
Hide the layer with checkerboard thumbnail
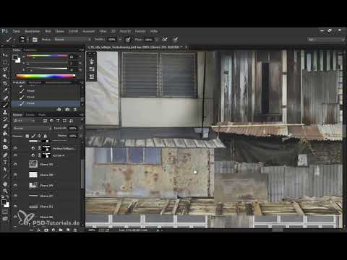pos(15,175)
